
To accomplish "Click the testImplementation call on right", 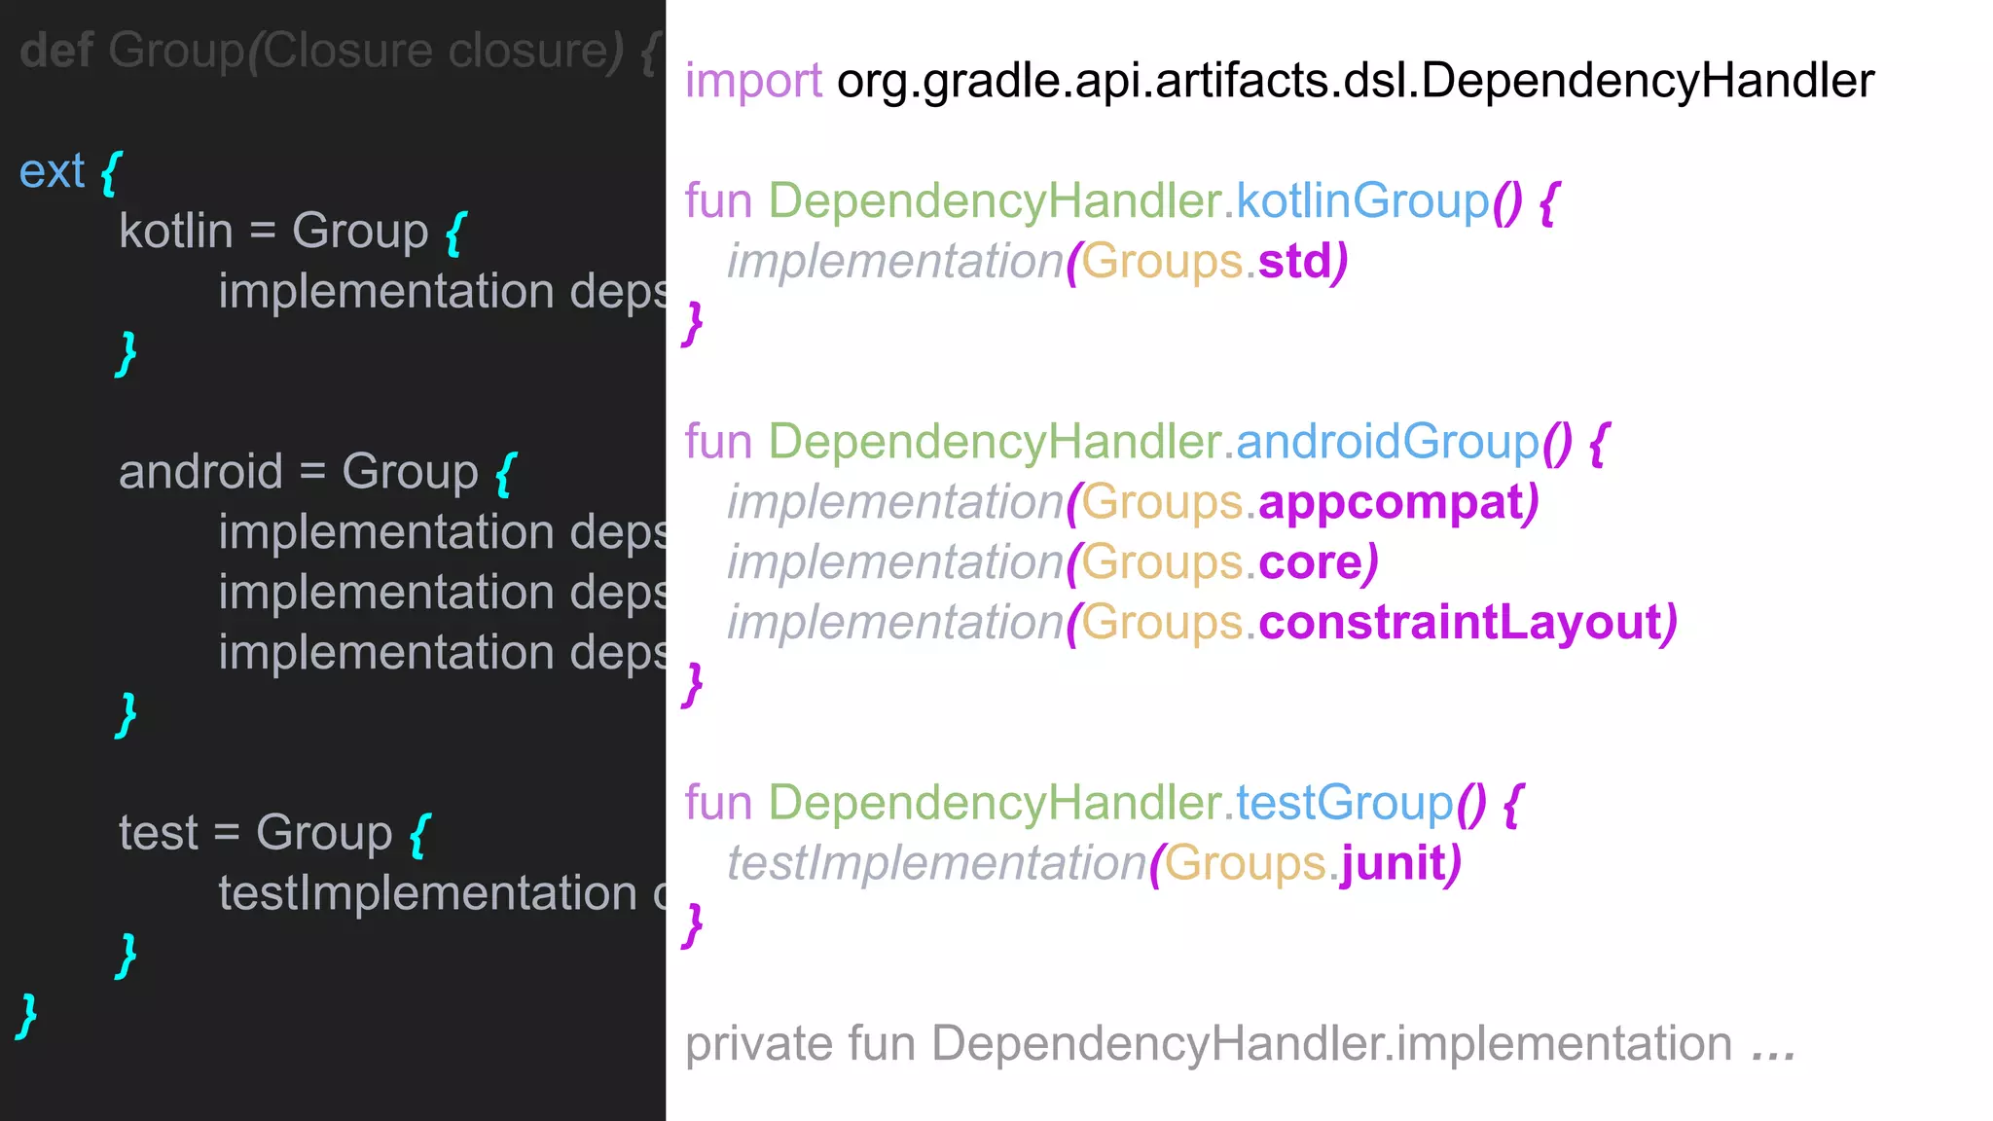I will click(936, 864).
